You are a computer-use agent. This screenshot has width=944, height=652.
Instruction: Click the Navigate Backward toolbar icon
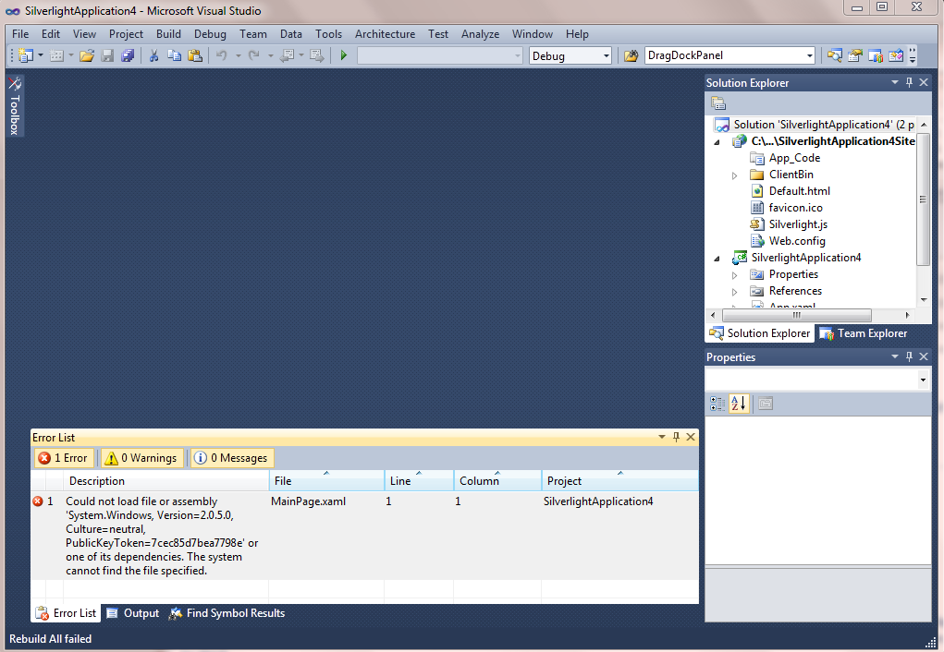(288, 56)
